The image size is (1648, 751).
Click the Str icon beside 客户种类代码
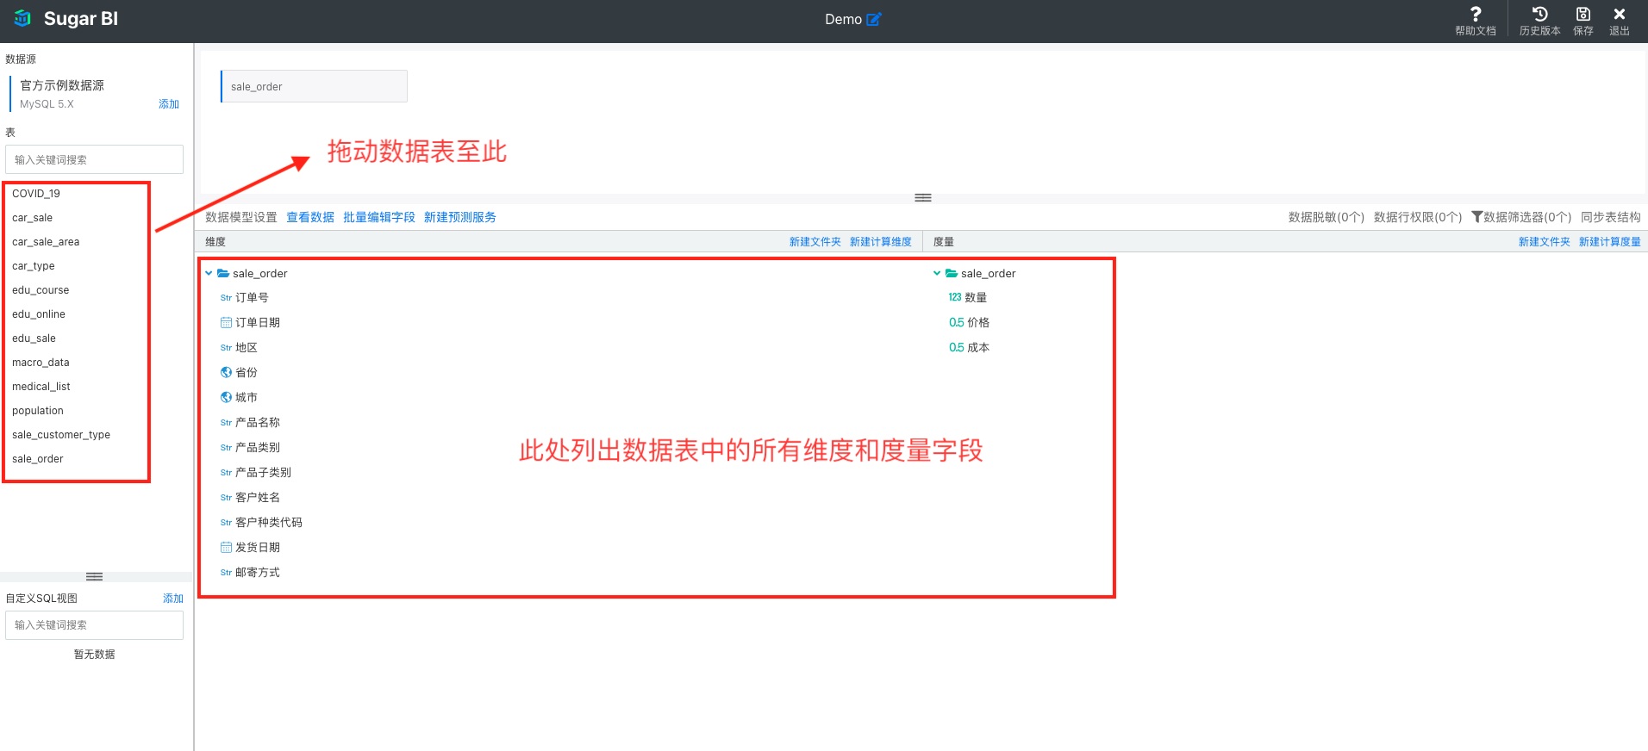226,523
